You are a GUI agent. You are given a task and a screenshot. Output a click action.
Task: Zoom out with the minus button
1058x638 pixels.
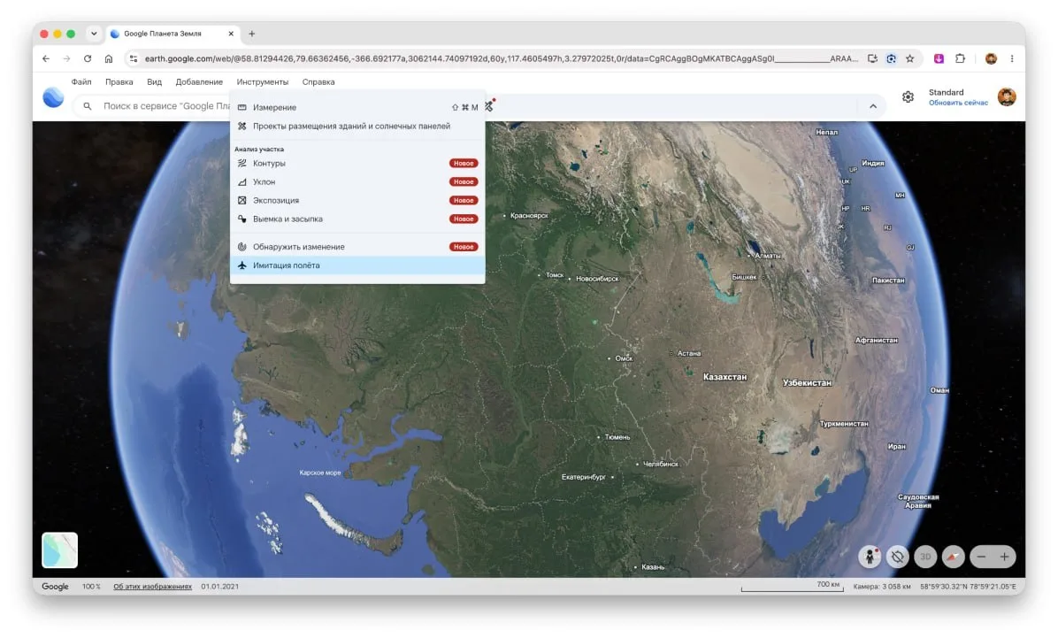(981, 557)
